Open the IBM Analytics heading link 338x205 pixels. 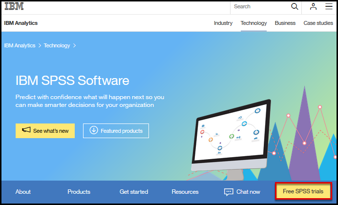point(21,23)
